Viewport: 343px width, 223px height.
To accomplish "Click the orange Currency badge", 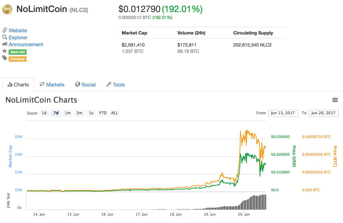I will 17,59.
